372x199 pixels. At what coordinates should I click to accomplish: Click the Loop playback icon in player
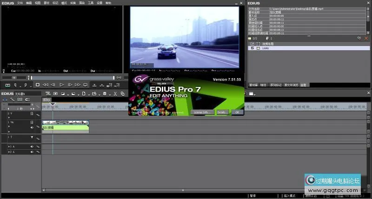(85, 85)
